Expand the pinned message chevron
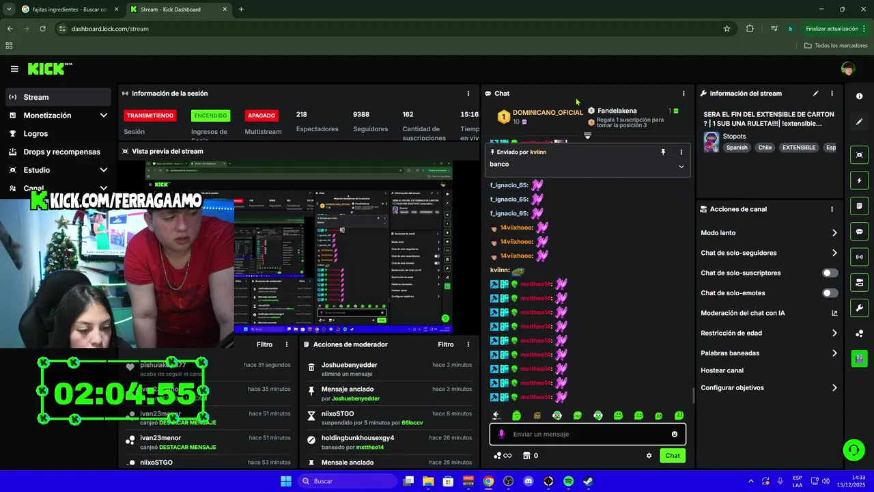This screenshot has height=492, width=874. 681,166
